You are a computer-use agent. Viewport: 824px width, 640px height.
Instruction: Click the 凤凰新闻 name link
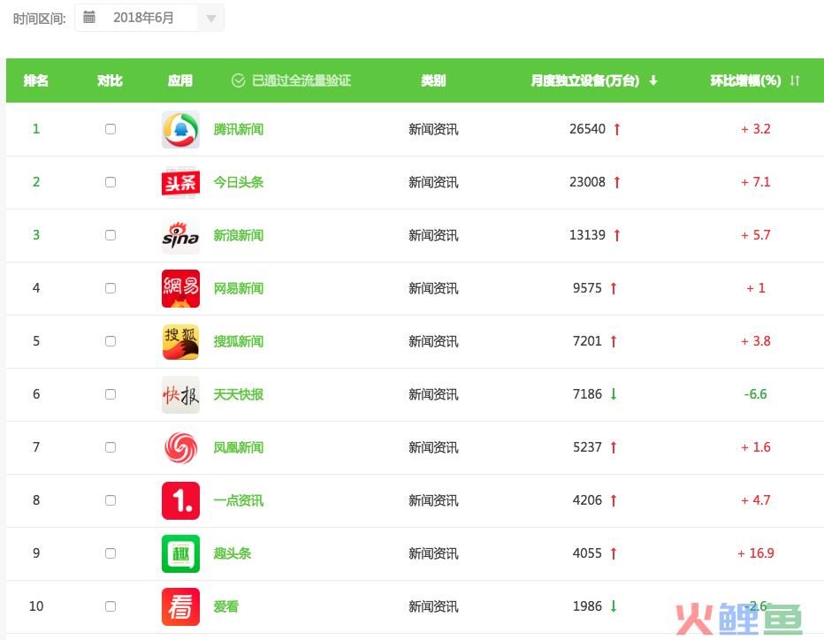pyautogui.click(x=239, y=447)
